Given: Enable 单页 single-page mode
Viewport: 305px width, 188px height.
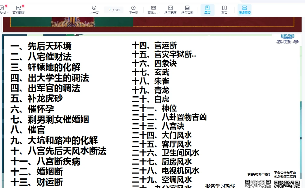Looking at the screenshot, I should click(207, 10).
